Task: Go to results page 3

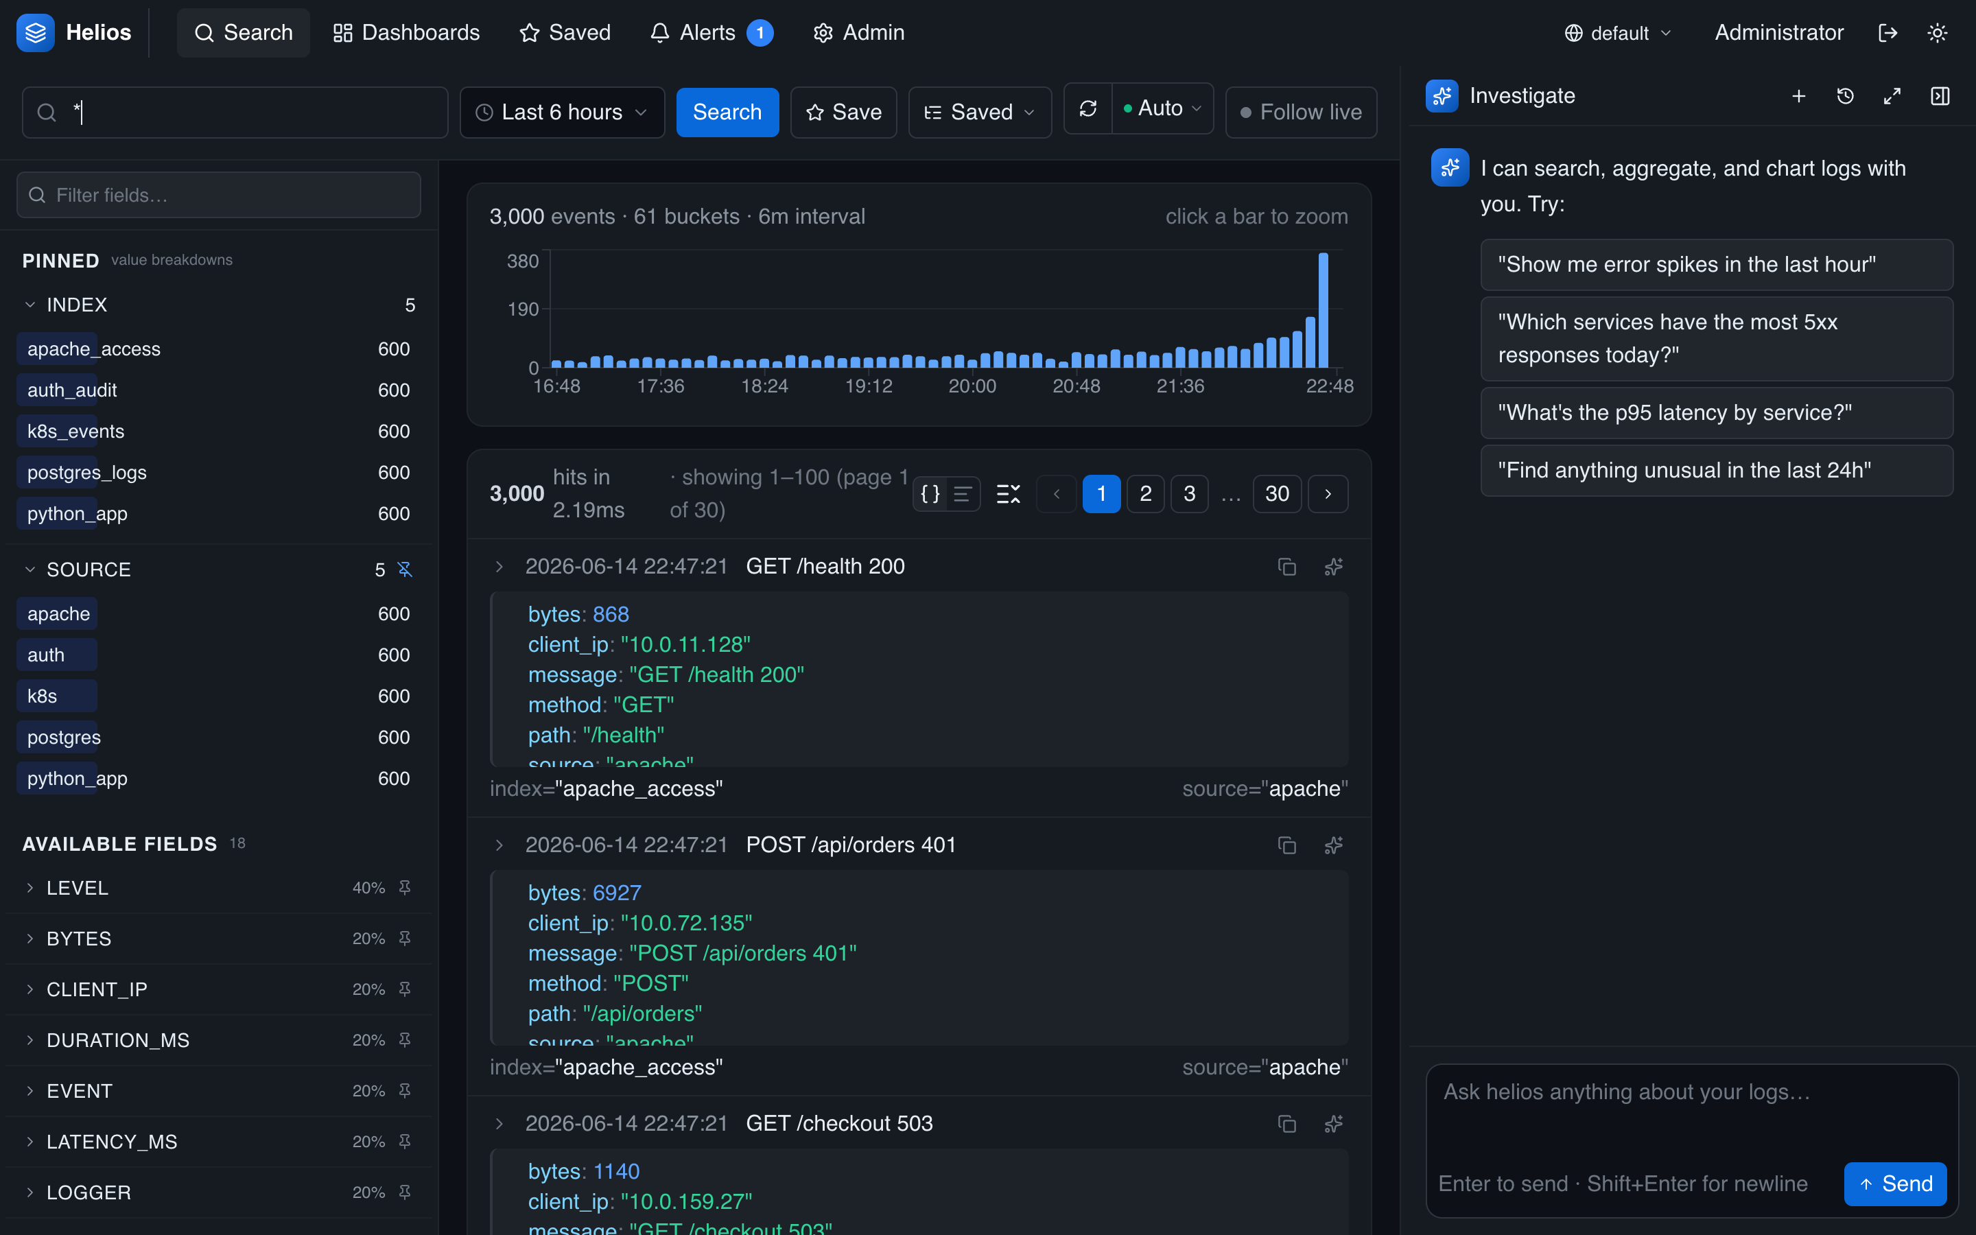Action: coord(1189,493)
